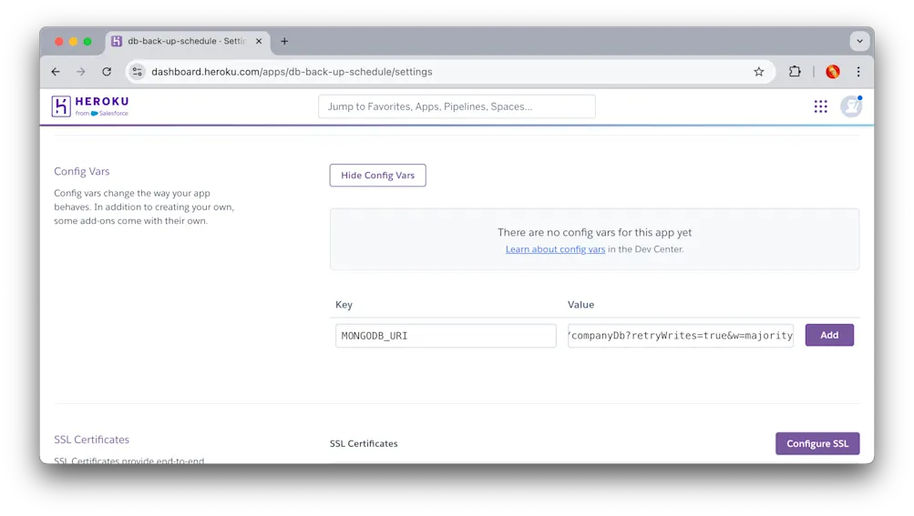This screenshot has width=914, height=516.
Task: Click the browser forward arrow
Action: tap(81, 72)
